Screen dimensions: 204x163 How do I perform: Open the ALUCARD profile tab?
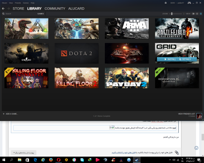click(x=76, y=9)
